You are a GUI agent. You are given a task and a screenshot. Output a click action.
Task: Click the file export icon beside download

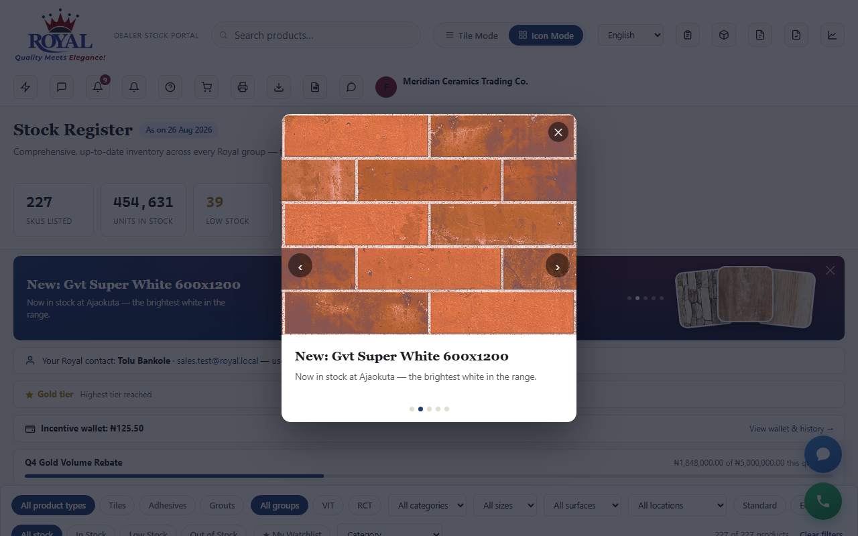pos(315,87)
